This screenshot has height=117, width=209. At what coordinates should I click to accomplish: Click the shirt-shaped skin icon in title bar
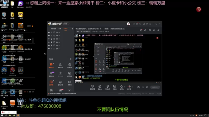click(x=147, y=24)
